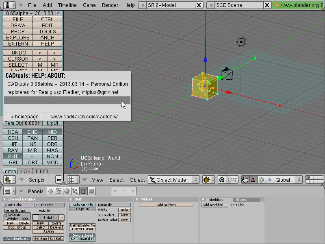Enable the rotate manipulator ring icon
Image resolution: width=325 pixels, height=244 pixels.
click(x=261, y=180)
